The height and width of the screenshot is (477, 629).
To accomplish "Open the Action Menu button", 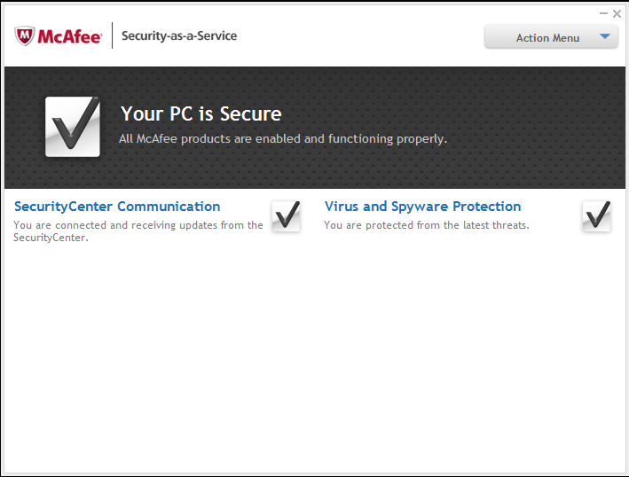I will [x=547, y=37].
